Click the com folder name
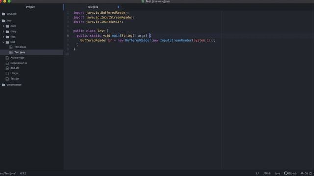Screen dimensions: 314x176 click(13, 26)
